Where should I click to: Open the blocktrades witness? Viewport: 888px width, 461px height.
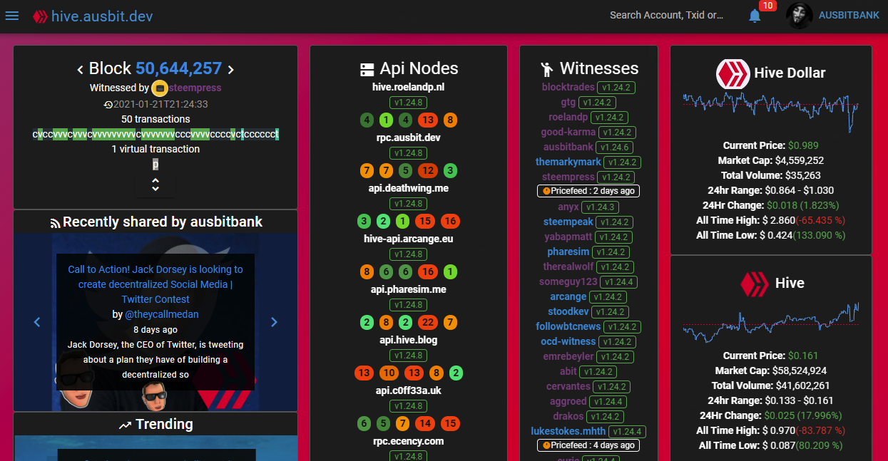pos(568,87)
